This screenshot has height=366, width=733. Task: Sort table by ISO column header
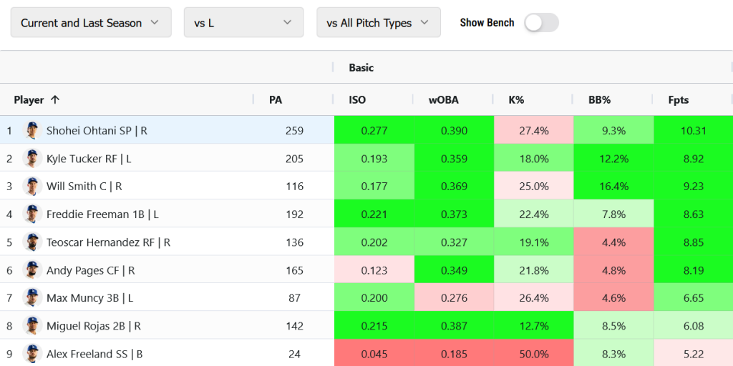pos(357,100)
